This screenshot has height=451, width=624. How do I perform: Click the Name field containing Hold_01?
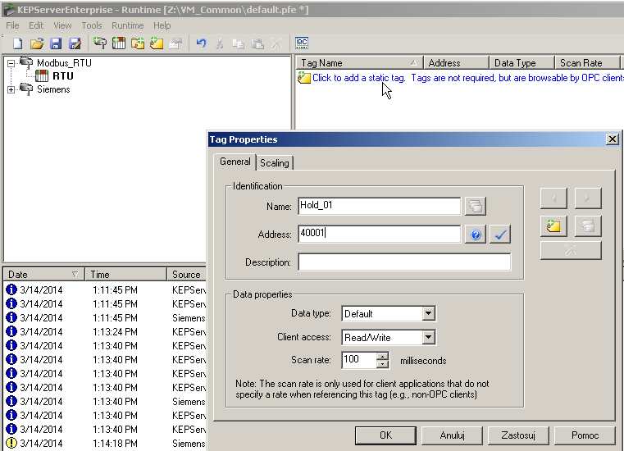point(380,206)
